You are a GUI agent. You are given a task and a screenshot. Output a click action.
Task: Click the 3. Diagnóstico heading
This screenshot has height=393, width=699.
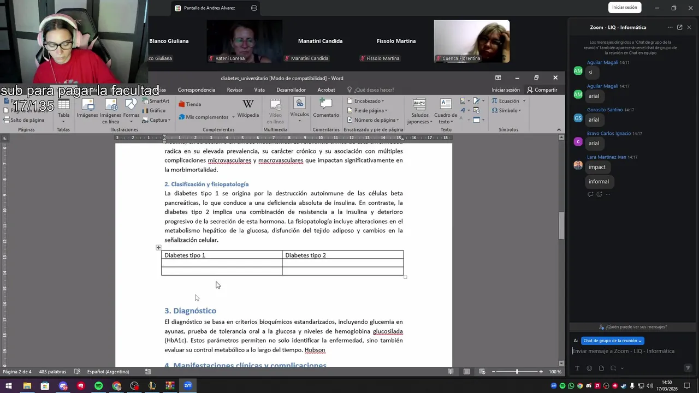pos(191,311)
